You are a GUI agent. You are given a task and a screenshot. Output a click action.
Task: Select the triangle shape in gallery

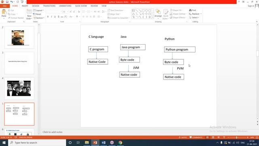click(133, 14)
